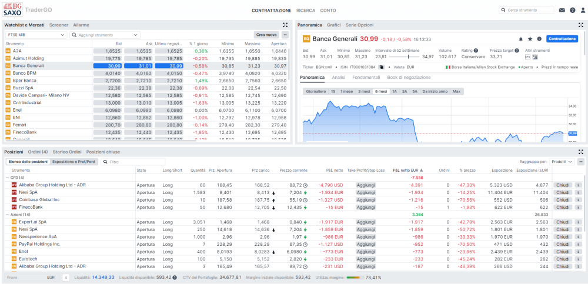The height and width of the screenshot is (284, 588).
Task: Collapse the Azioni (14) group
Action: 7,215
